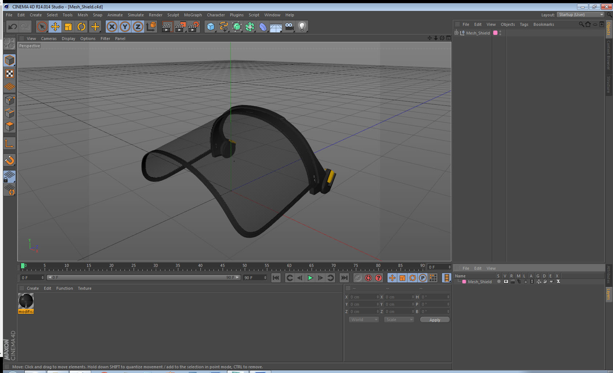Image resolution: width=613 pixels, height=373 pixels.
Task: Open the World coordinate dropdown
Action: pos(364,320)
